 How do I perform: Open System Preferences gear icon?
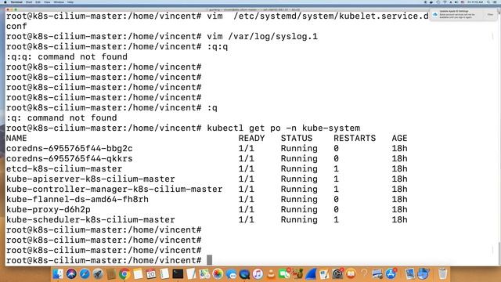(x=337, y=273)
